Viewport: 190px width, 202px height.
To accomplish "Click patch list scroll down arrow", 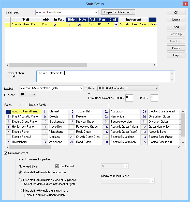I will pyautogui.click(x=183, y=142).
